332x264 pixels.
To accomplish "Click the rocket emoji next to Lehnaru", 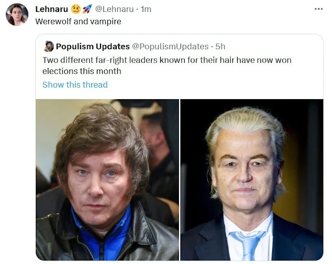I will pyautogui.click(x=87, y=9).
